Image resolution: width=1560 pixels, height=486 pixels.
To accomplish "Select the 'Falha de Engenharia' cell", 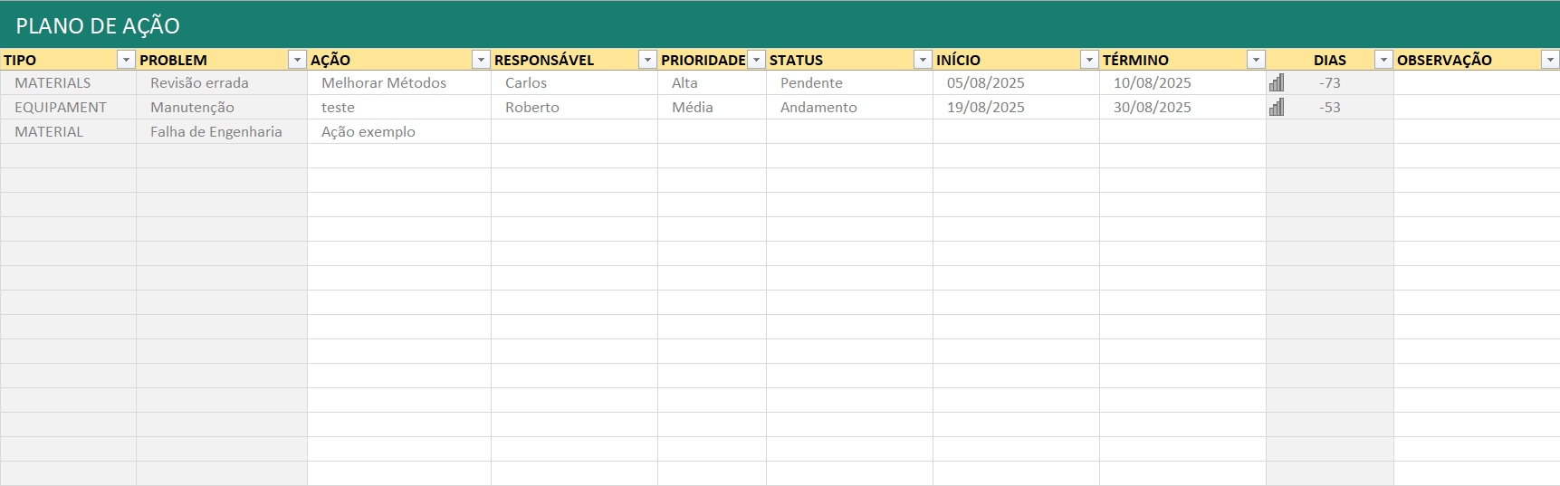I will click(x=216, y=132).
